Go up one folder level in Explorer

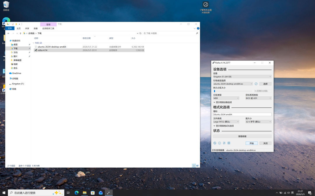coord(20,33)
